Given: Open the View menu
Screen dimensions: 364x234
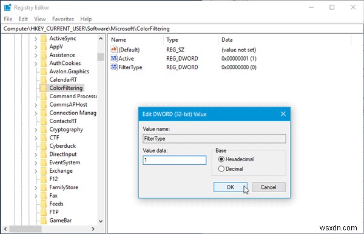Looking at the screenshot, I should tap(40, 19).
